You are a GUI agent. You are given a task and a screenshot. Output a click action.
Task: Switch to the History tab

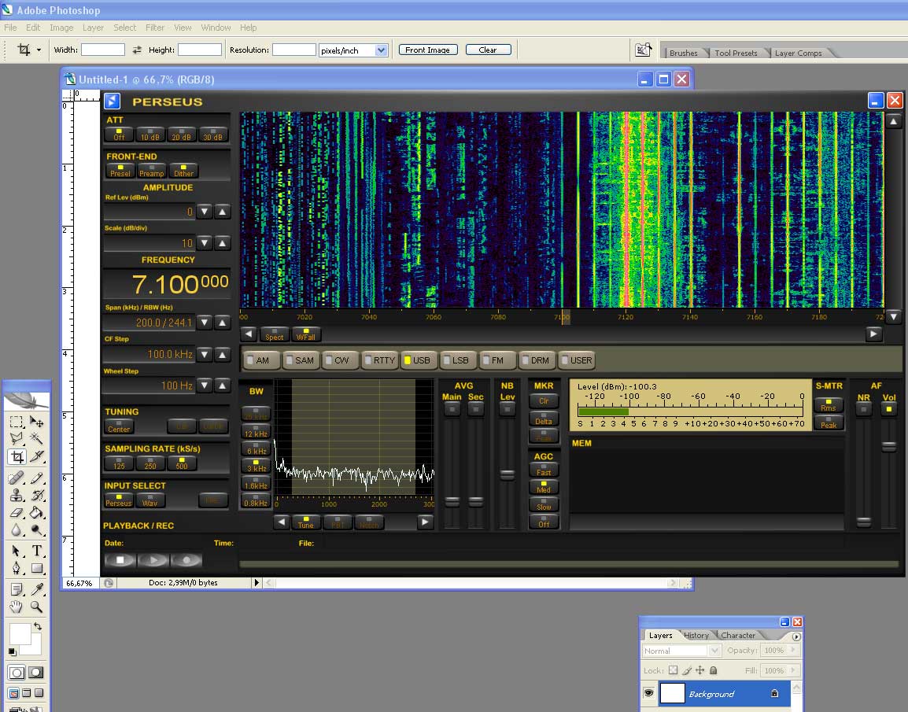[696, 636]
